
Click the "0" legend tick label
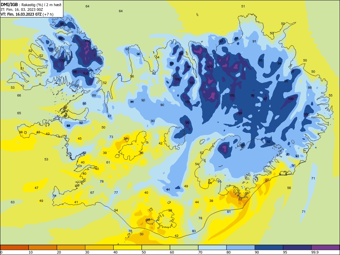(x=1, y=252)
